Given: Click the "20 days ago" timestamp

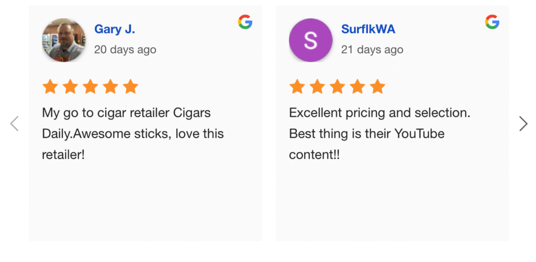Looking at the screenshot, I should point(125,50).
